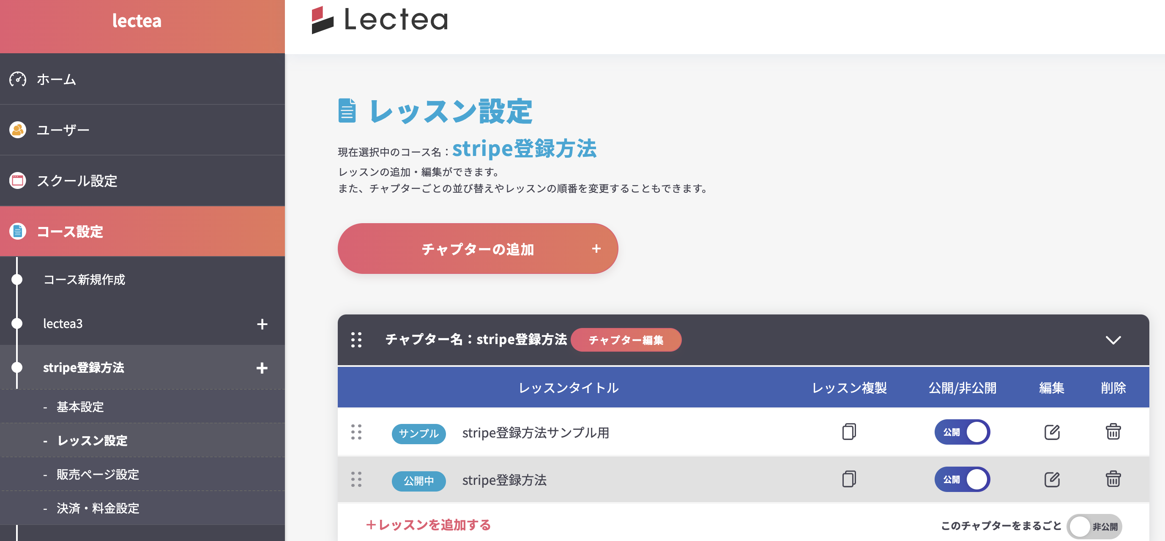
Task: Toggle 公開 switch for stripe登録方法サンプル用
Action: (x=962, y=432)
